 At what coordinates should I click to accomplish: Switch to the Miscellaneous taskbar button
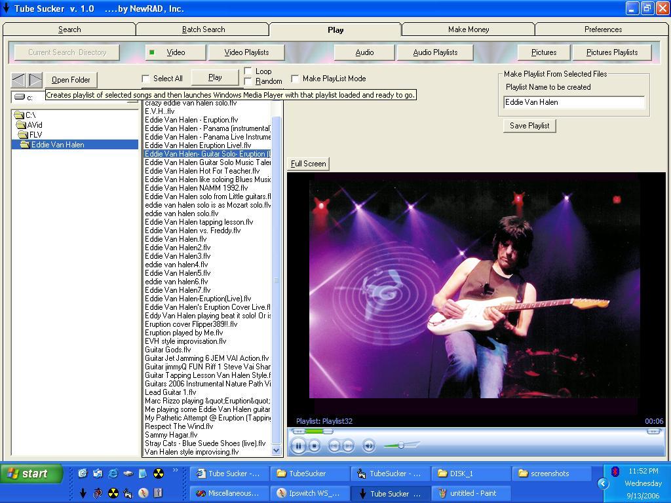click(x=229, y=493)
